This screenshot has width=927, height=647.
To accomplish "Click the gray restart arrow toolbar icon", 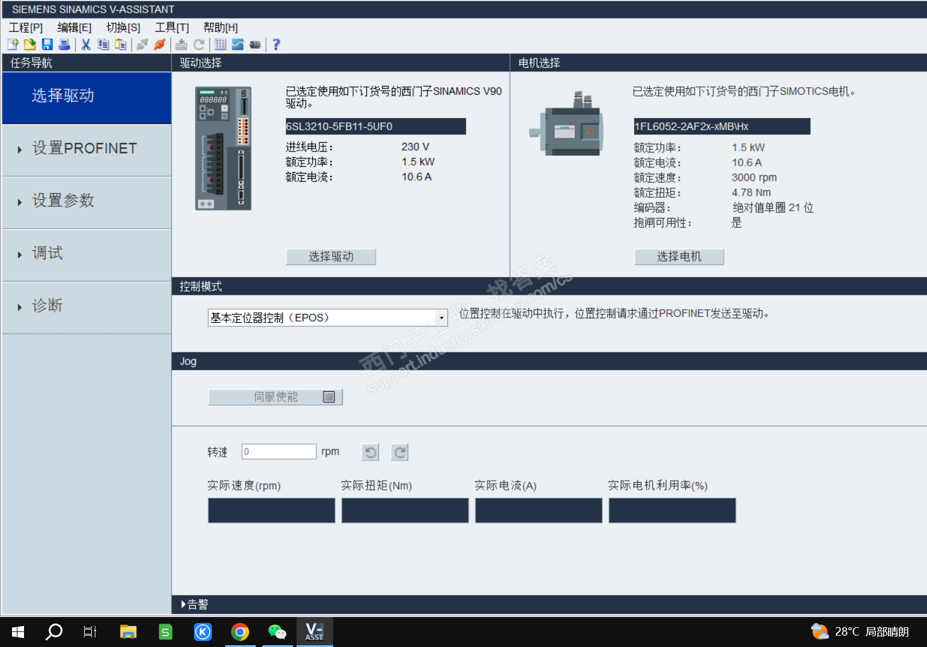I will point(199,44).
